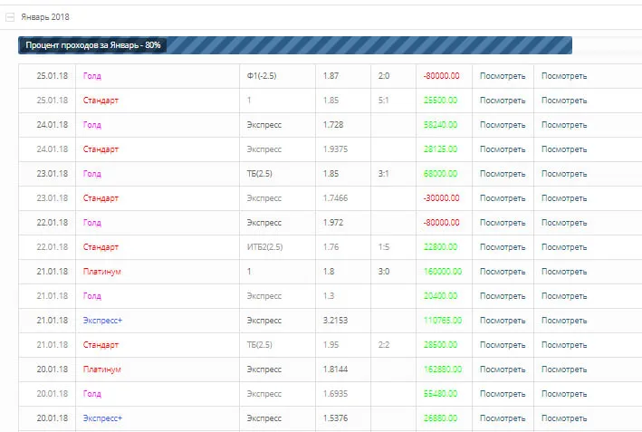Open Стандарт tariff in the 2:2 score row
This screenshot has height=432, width=642.
[x=101, y=345]
